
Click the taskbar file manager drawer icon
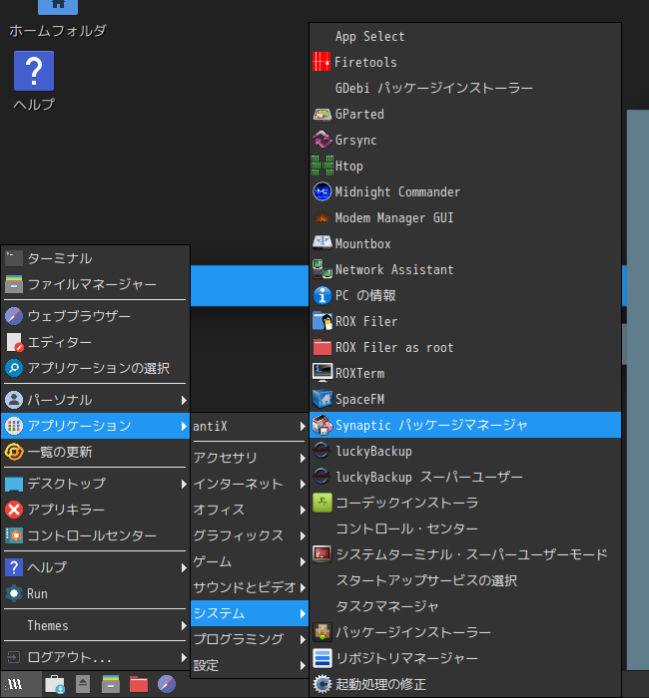111,684
